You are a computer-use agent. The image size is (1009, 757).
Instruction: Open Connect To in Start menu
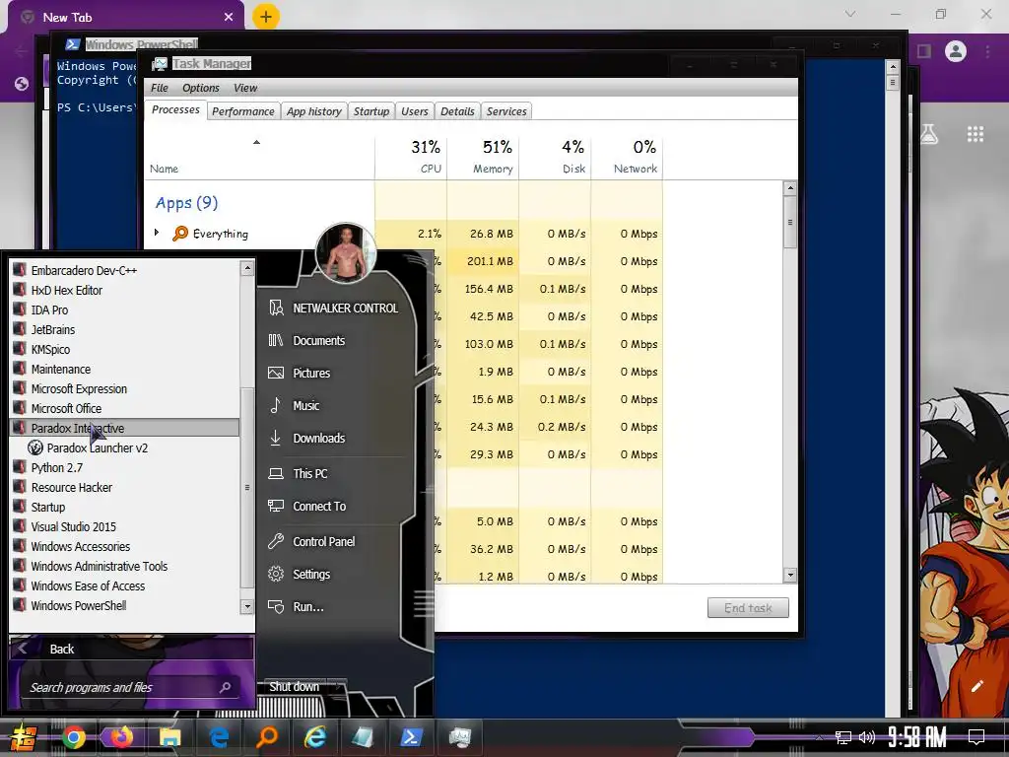(x=319, y=506)
